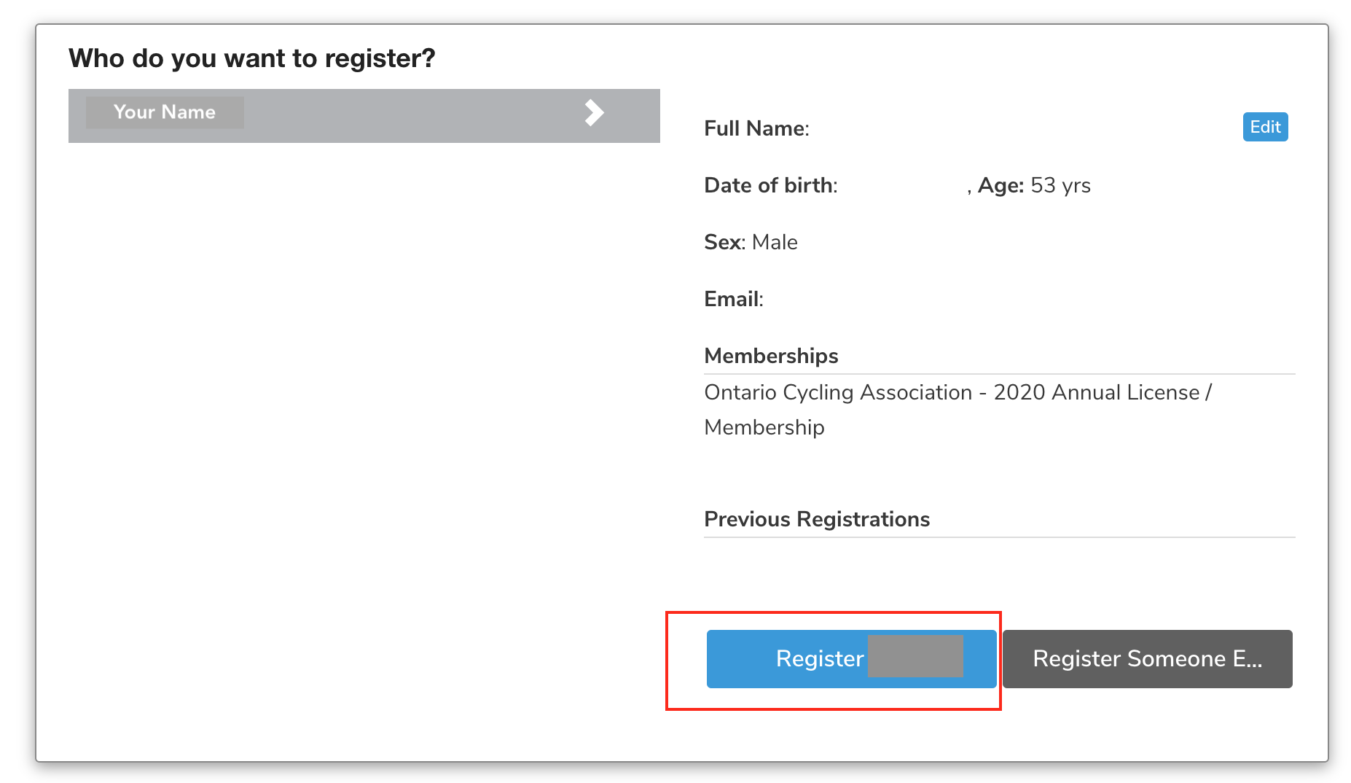Click the blue Edit icon button
Viewport: 1351px width, 783px height.
tap(1264, 127)
